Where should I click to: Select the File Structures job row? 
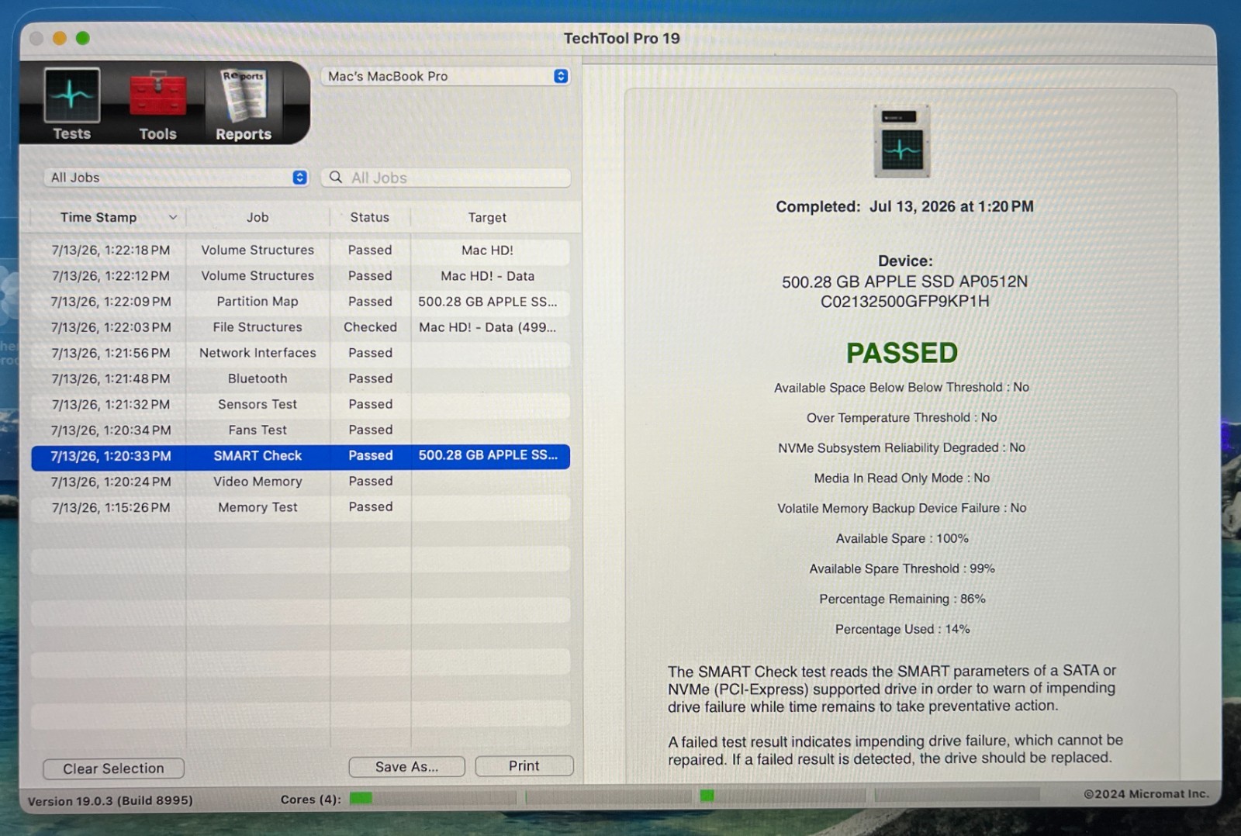pyautogui.click(x=300, y=327)
